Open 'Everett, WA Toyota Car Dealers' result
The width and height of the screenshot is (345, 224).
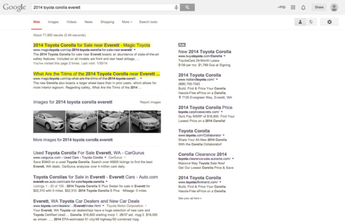coord(86,201)
